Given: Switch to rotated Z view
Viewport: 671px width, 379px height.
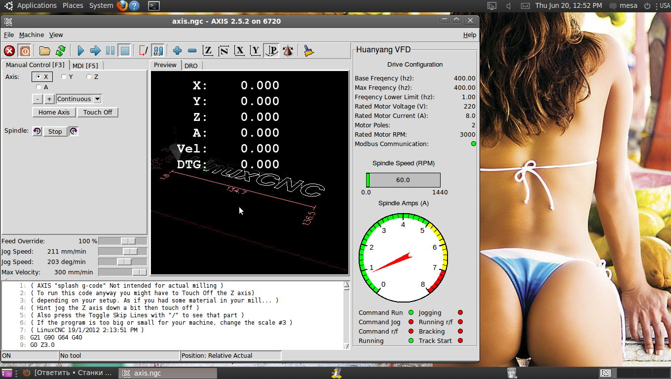Looking at the screenshot, I should coord(224,51).
